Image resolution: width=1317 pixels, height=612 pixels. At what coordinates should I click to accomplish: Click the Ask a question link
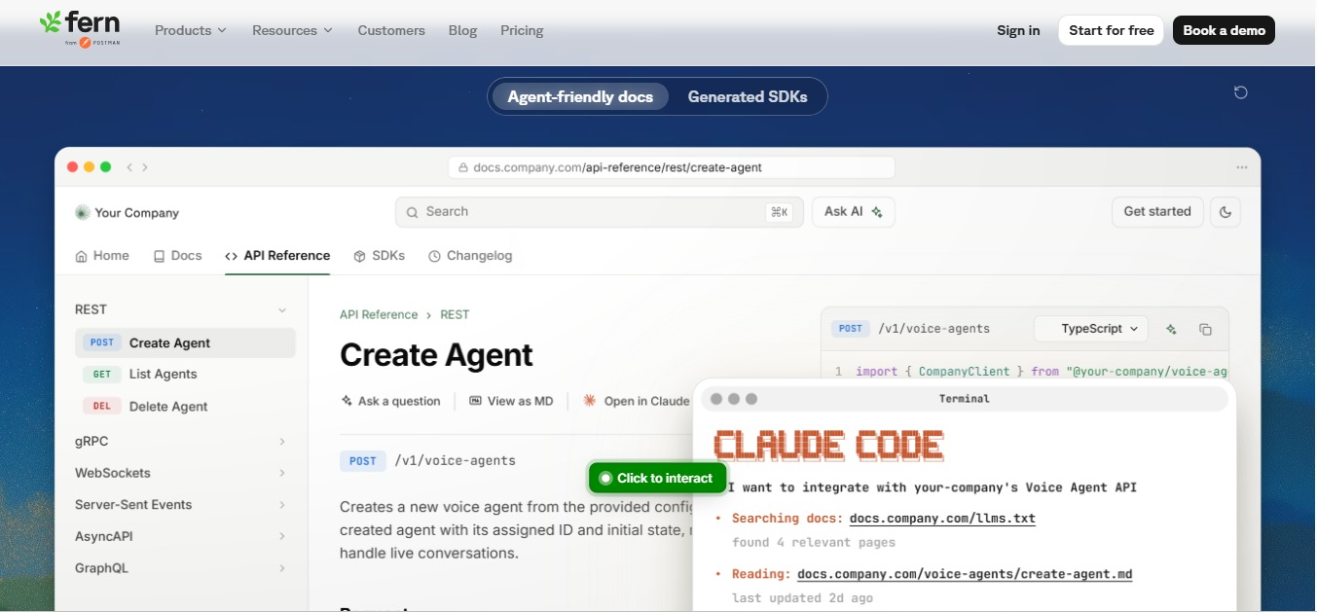[390, 401]
